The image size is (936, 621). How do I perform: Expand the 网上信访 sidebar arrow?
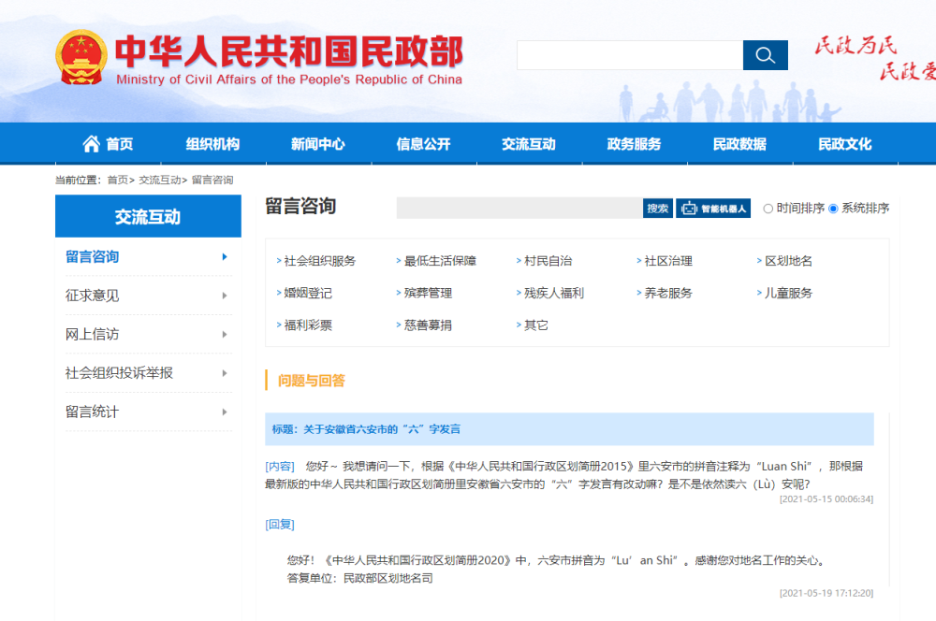point(225,335)
